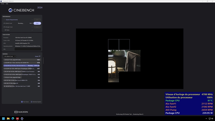
Task: Click the Intel(R) UHD Graphics 770 text
Action: coord(22,43)
